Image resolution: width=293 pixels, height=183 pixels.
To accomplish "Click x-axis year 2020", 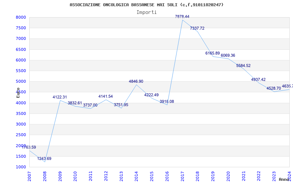I will (x=228, y=176).
